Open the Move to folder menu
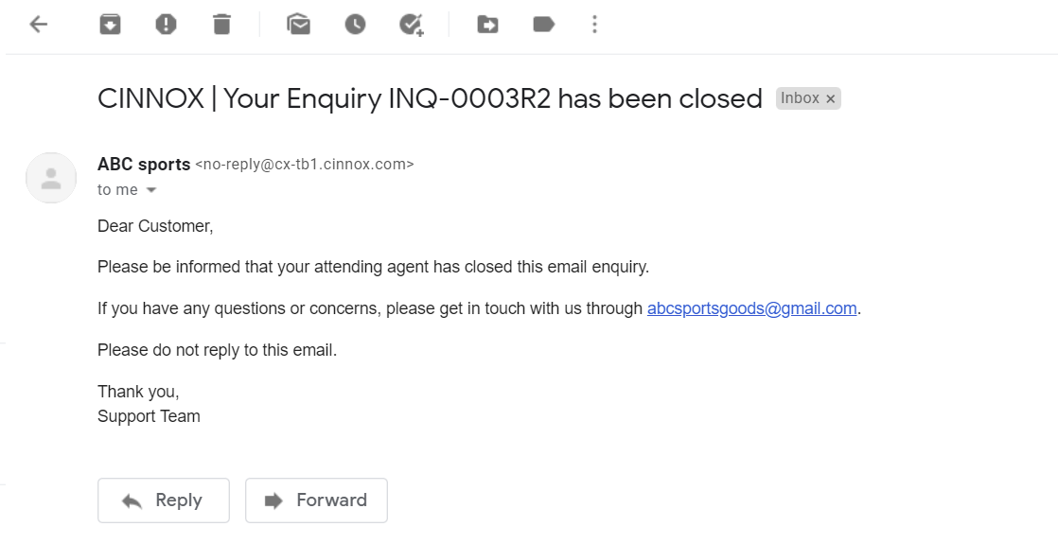 tap(487, 25)
